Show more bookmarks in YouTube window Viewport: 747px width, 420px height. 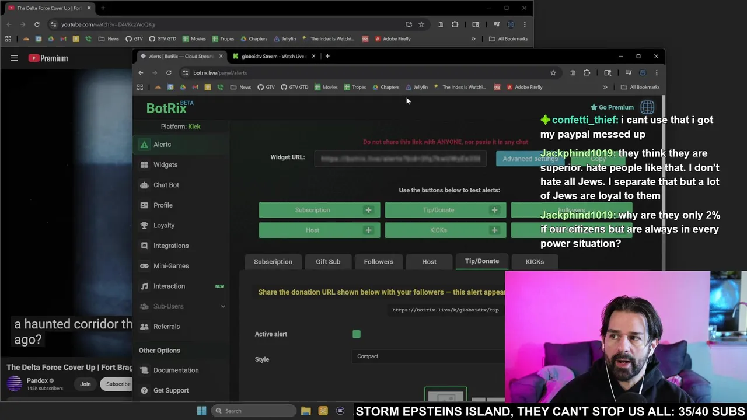(473, 39)
